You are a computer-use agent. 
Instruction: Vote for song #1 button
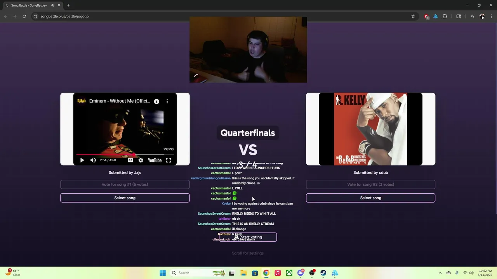click(125, 184)
